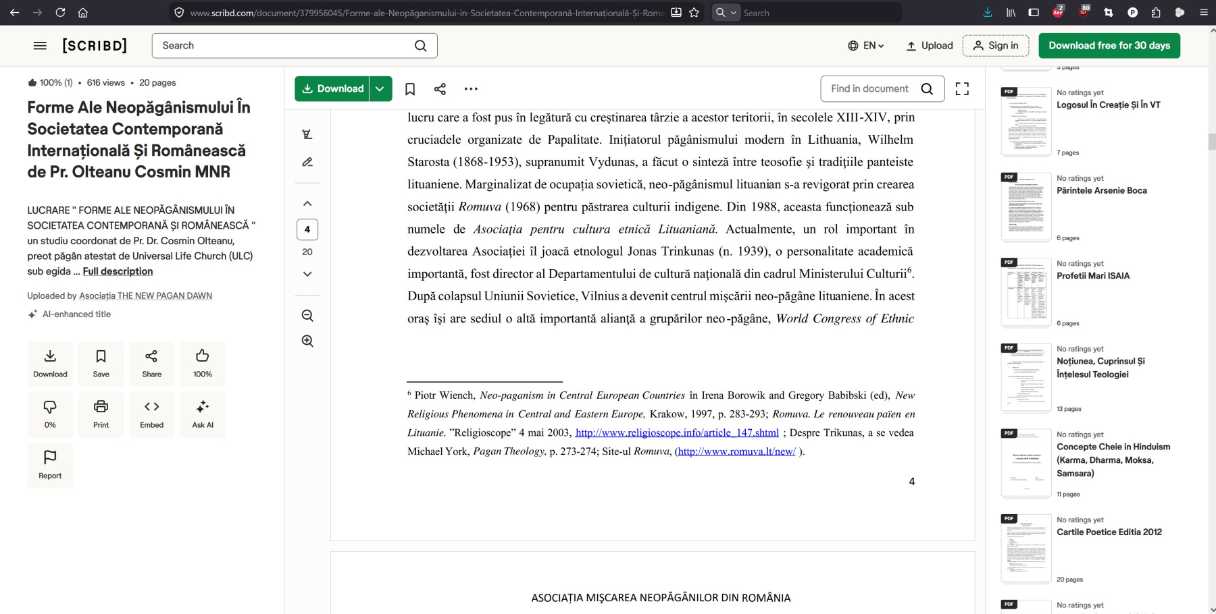Expand the Download options dropdown arrow
This screenshot has width=1216, height=614.
tap(380, 89)
